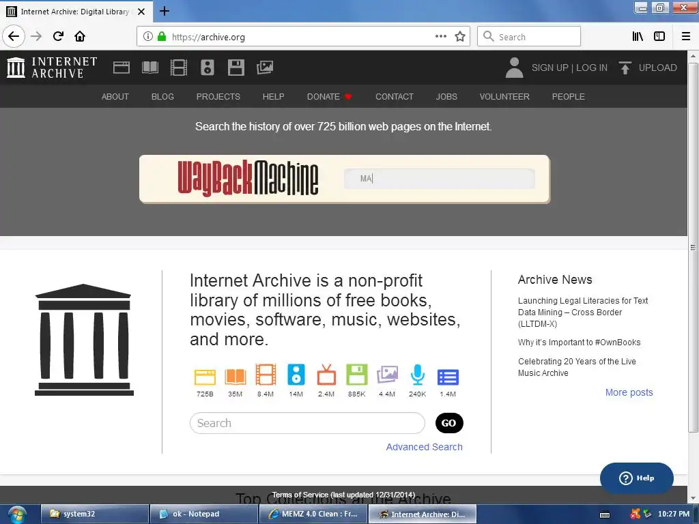Click the microphone 240K concerts icon
Screen dimensions: 699x524
[418, 375]
